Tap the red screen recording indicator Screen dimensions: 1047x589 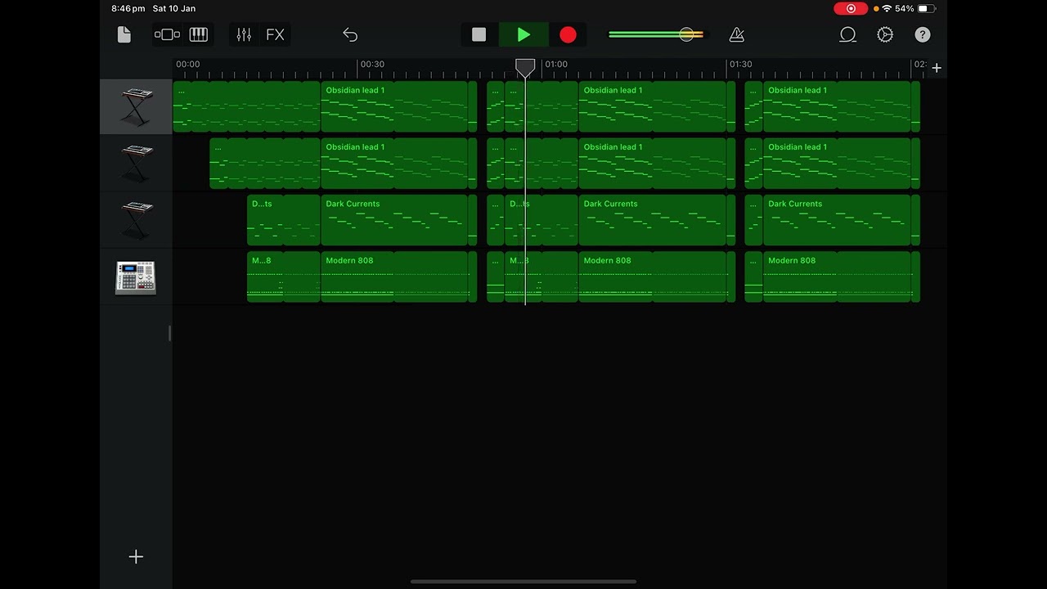click(851, 8)
